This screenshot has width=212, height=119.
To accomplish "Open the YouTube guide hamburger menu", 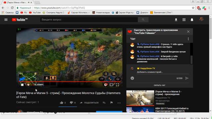I will click(6, 20).
